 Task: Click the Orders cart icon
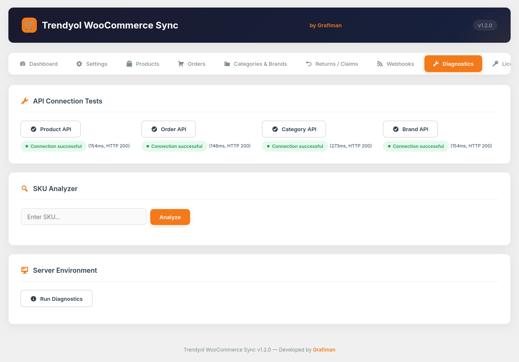pos(181,64)
